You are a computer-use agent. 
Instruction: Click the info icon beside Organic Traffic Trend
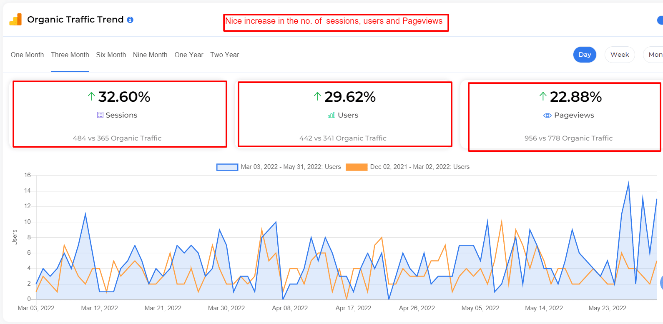pyautogui.click(x=130, y=20)
